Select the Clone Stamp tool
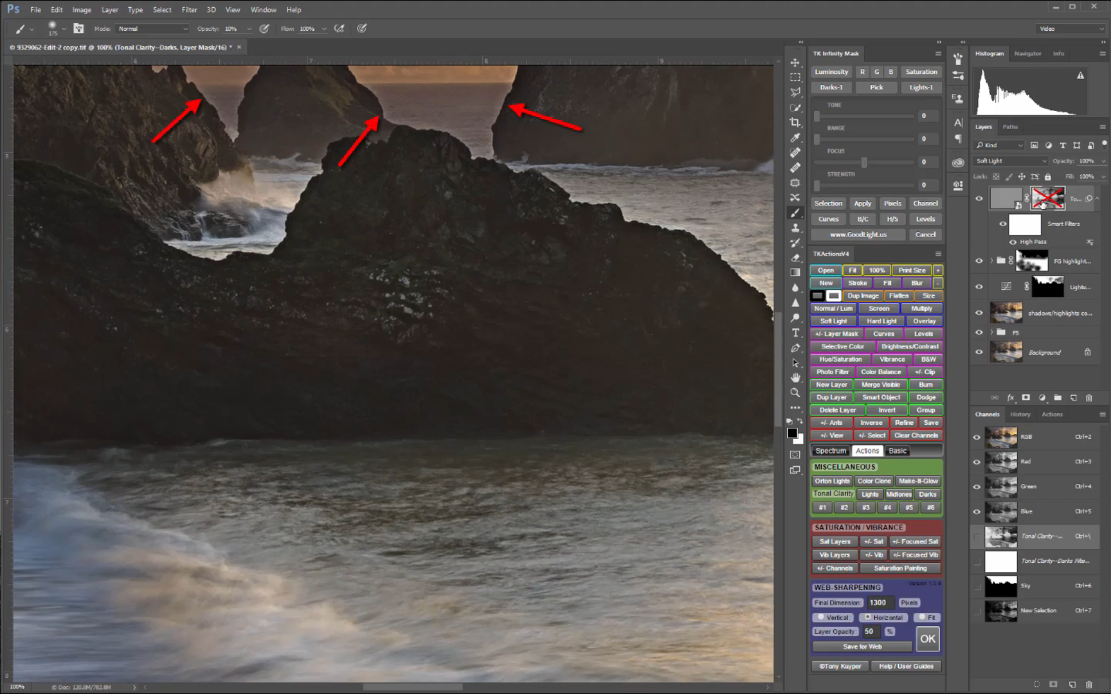This screenshot has height=694, width=1111. tap(795, 228)
